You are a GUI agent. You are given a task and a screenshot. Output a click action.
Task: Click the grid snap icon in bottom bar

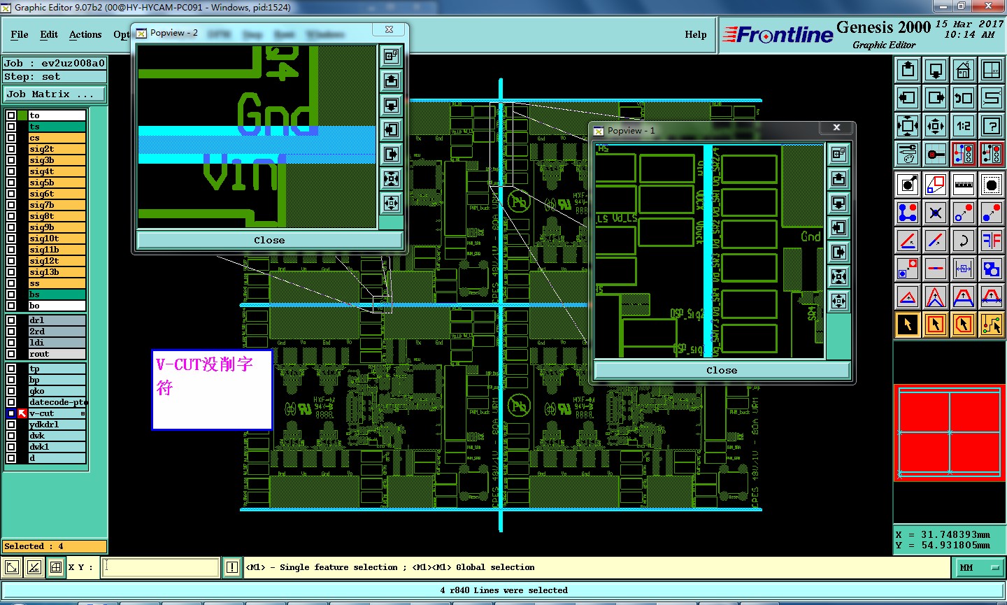[56, 567]
